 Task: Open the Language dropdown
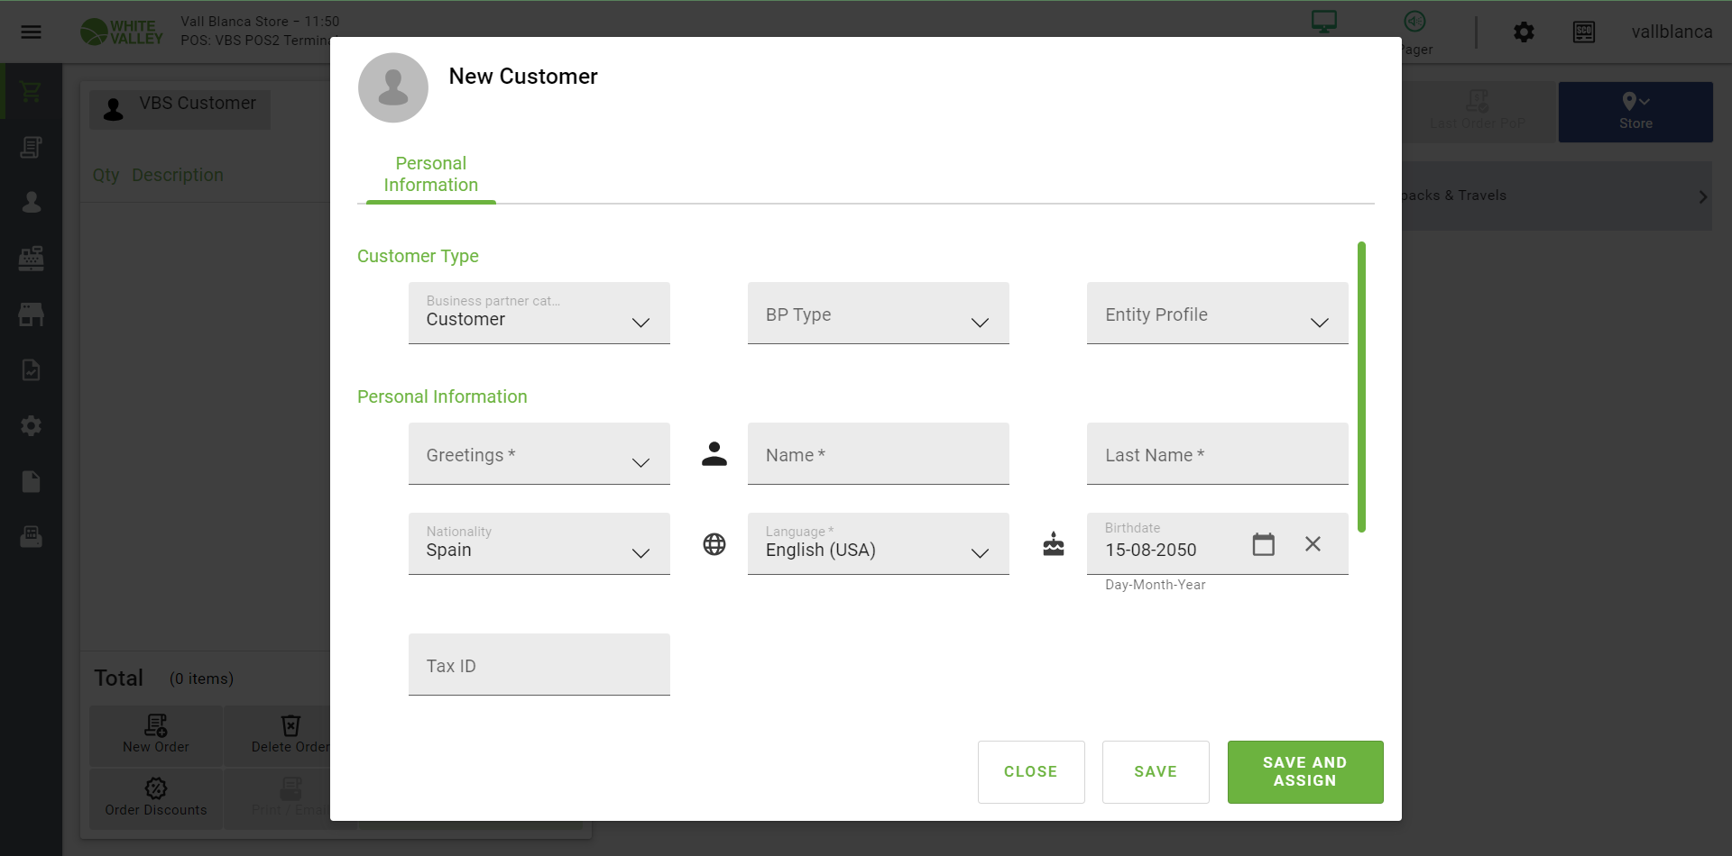878,544
